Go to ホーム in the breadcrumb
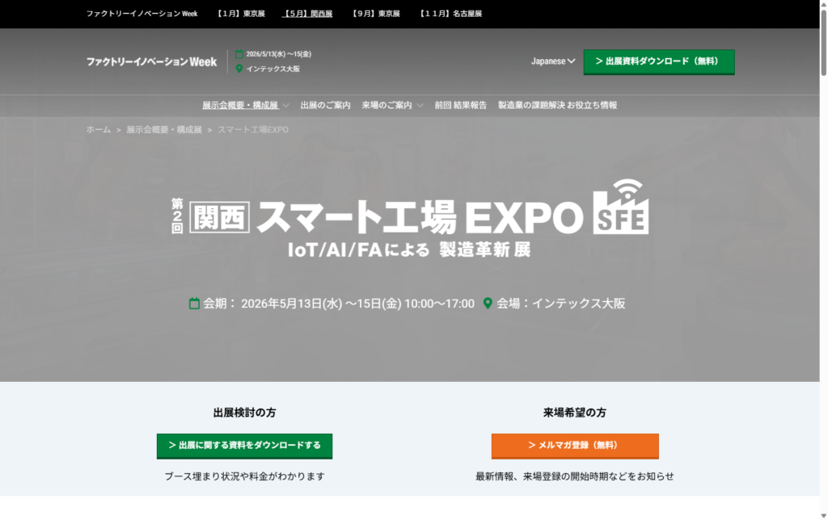This screenshot has width=828, height=520. [99, 129]
